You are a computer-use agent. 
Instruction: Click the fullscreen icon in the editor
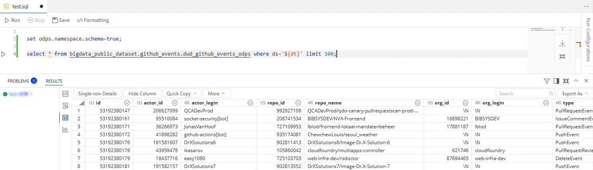562,56
